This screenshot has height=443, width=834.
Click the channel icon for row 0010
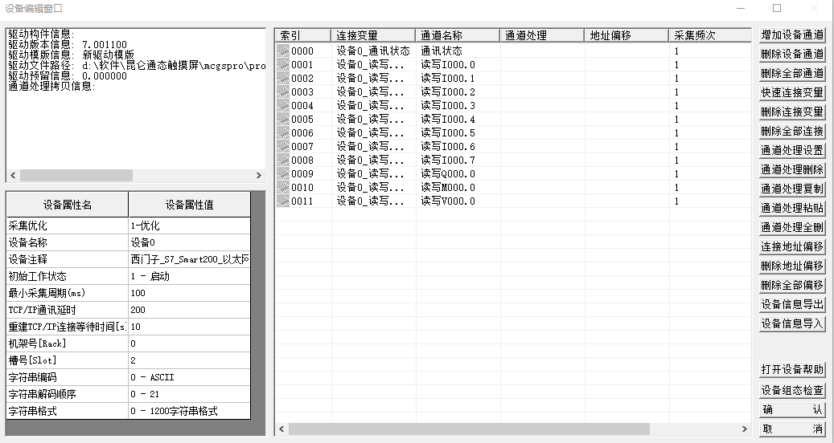click(284, 187)
